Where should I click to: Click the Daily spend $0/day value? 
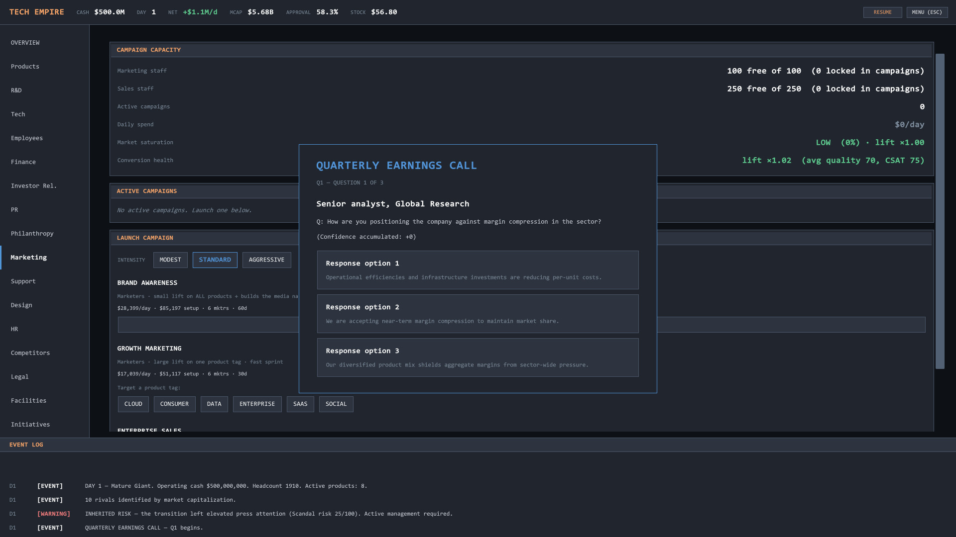pos(909,125)
